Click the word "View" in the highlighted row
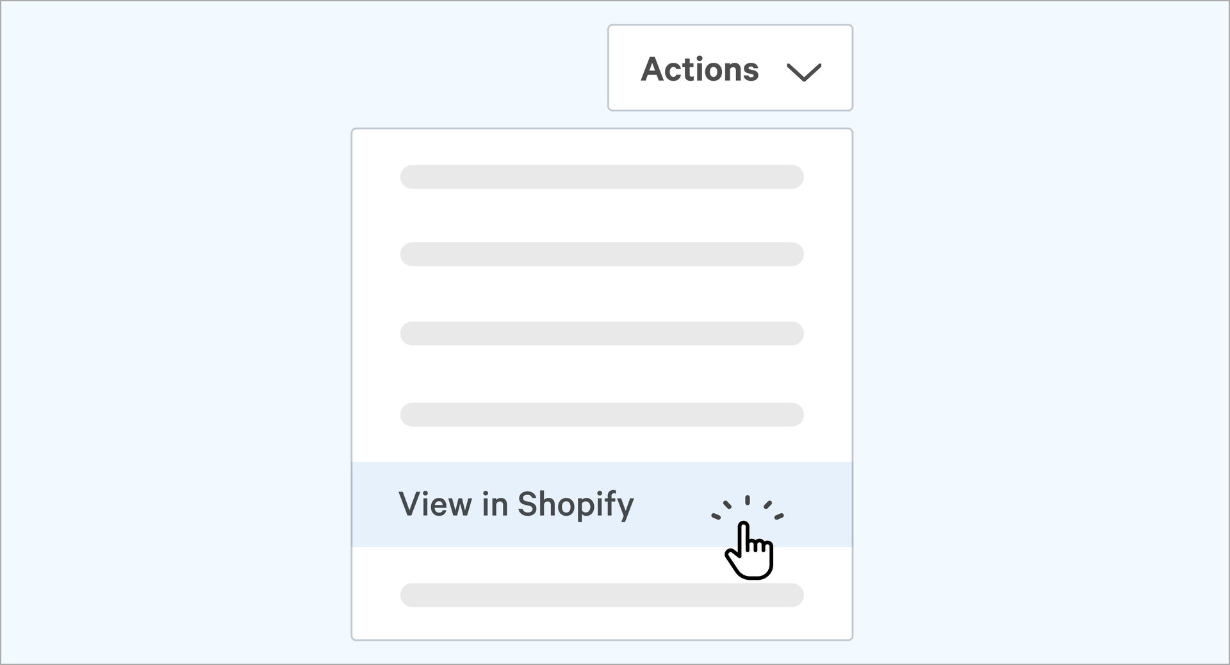1230x665 pixels. (435, 504)
